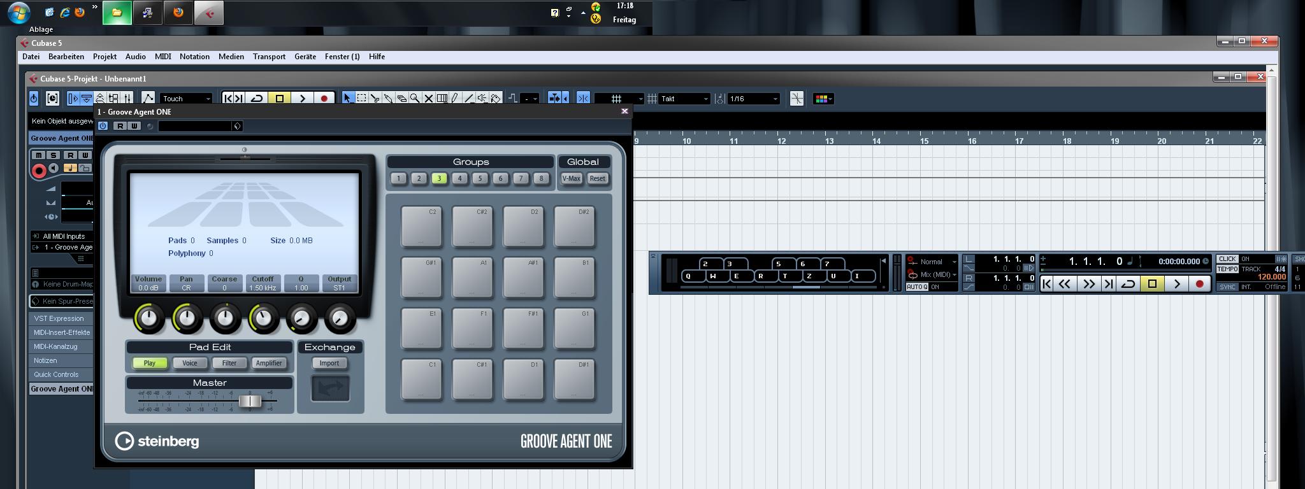Select the Play speaker tool

(482, 98)
